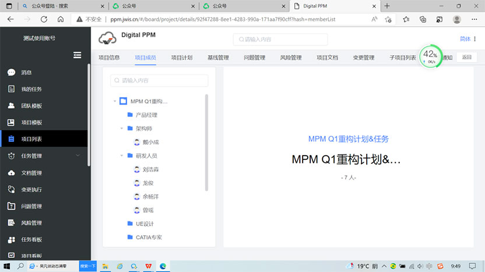485x272 pixels.
Task: Open 项目模板 project template icon
Action: [x=11, y=123]
